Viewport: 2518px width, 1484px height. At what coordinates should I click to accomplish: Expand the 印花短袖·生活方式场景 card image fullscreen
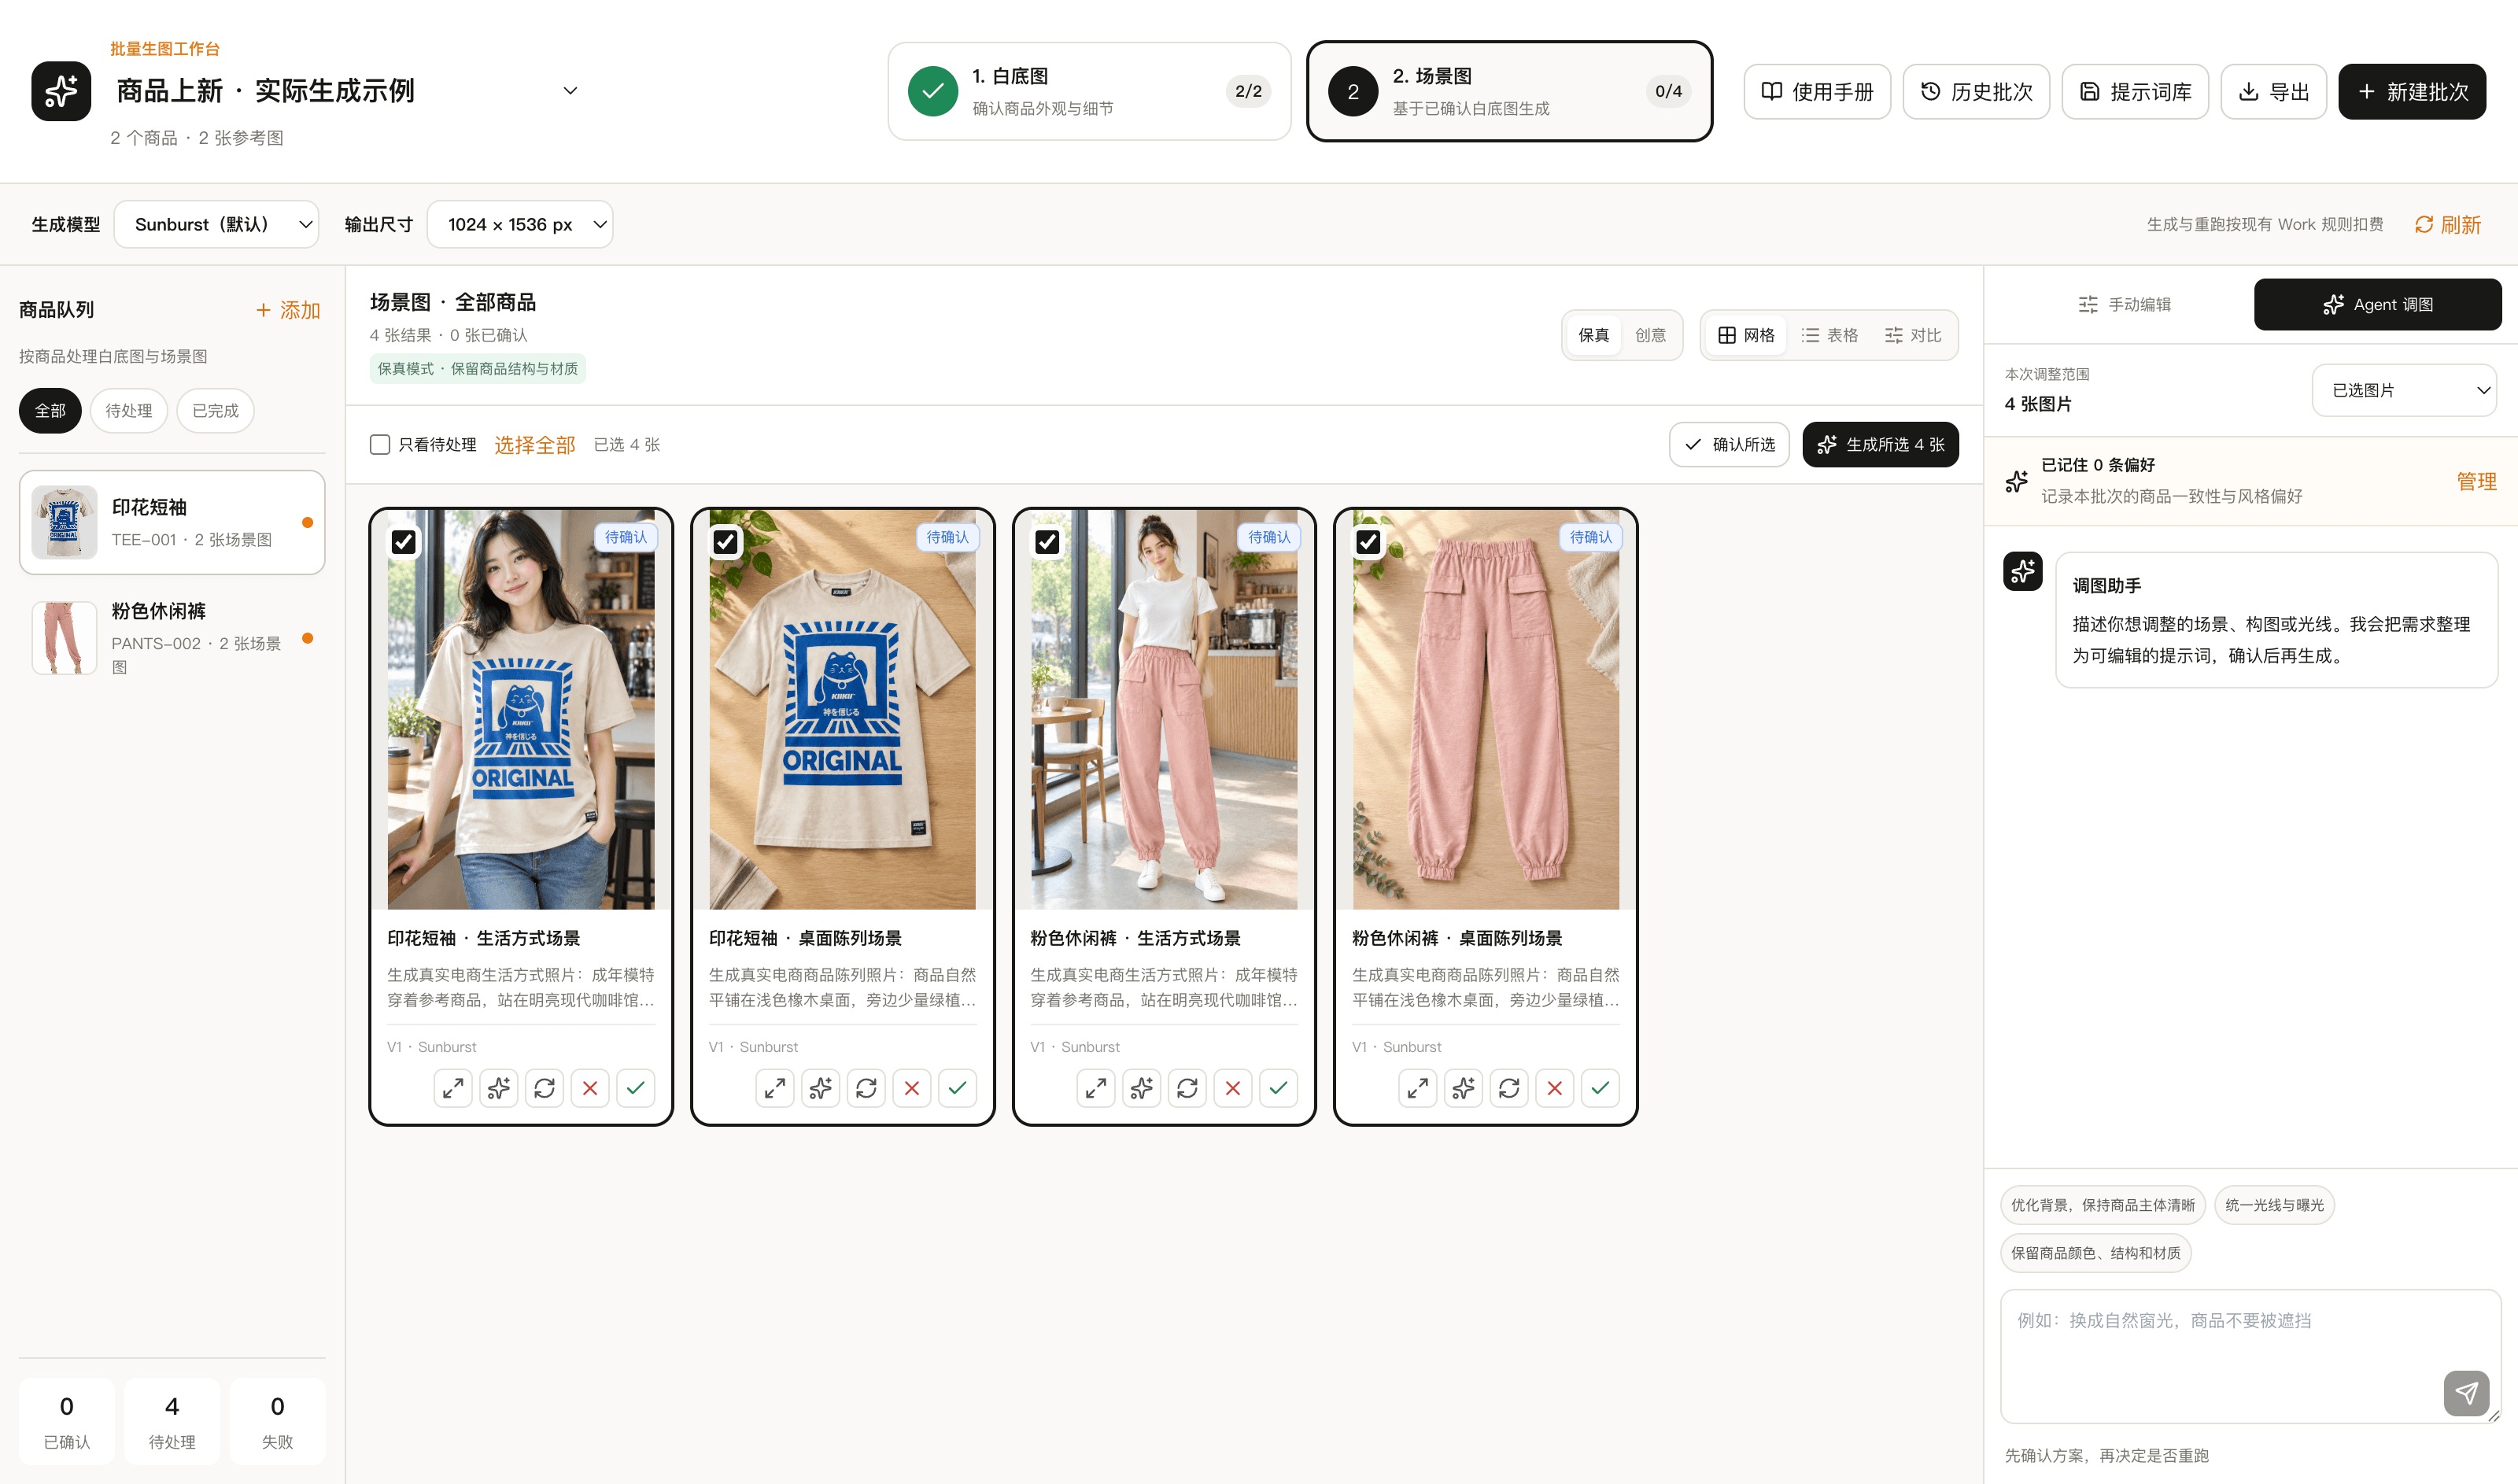tap(453, 1088)
